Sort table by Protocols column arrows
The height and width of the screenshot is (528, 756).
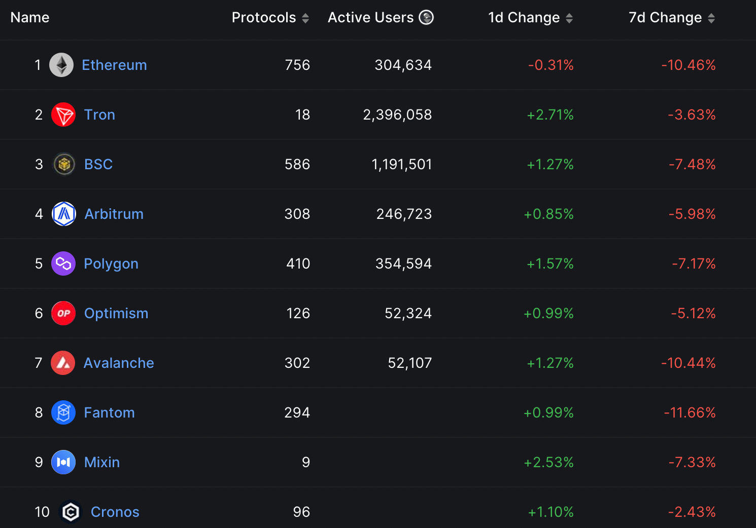305,18
